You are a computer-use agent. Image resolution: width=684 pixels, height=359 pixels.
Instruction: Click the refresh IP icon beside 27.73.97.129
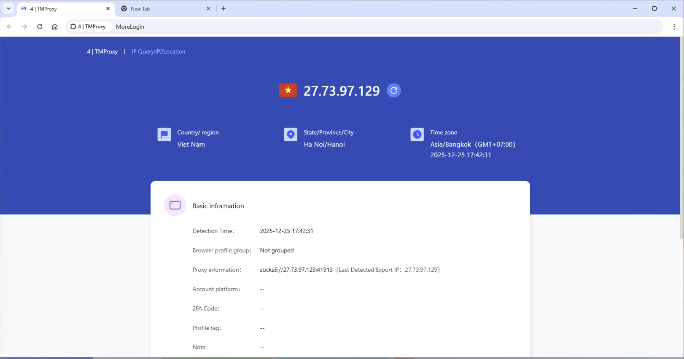[x=393, y=90]
